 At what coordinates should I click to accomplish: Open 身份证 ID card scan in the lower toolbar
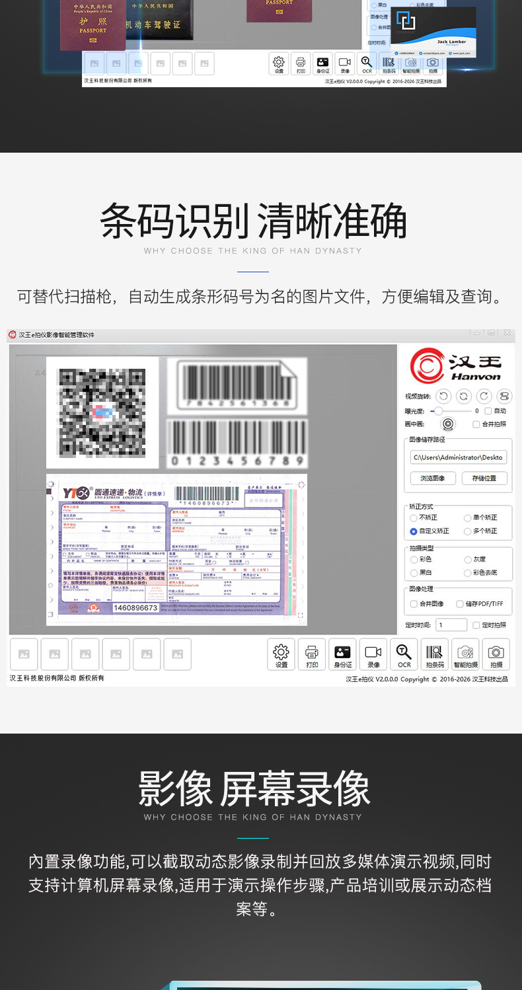[342, 654]
